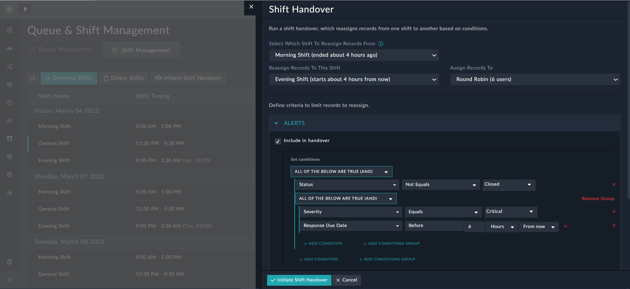Click the outer ADD CONDITION link

point(319,259)
